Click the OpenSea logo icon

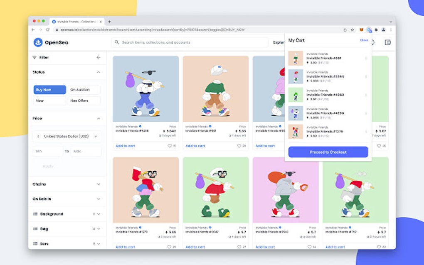pyautogui.click(x=38, y=42)
